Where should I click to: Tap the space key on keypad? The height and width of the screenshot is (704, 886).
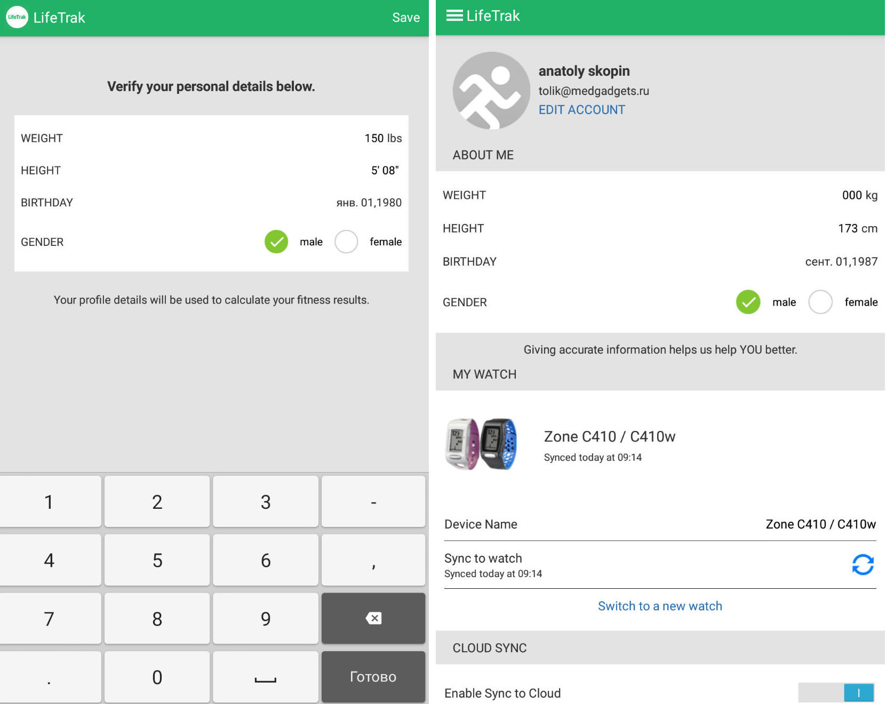click(x=266, y=677)
